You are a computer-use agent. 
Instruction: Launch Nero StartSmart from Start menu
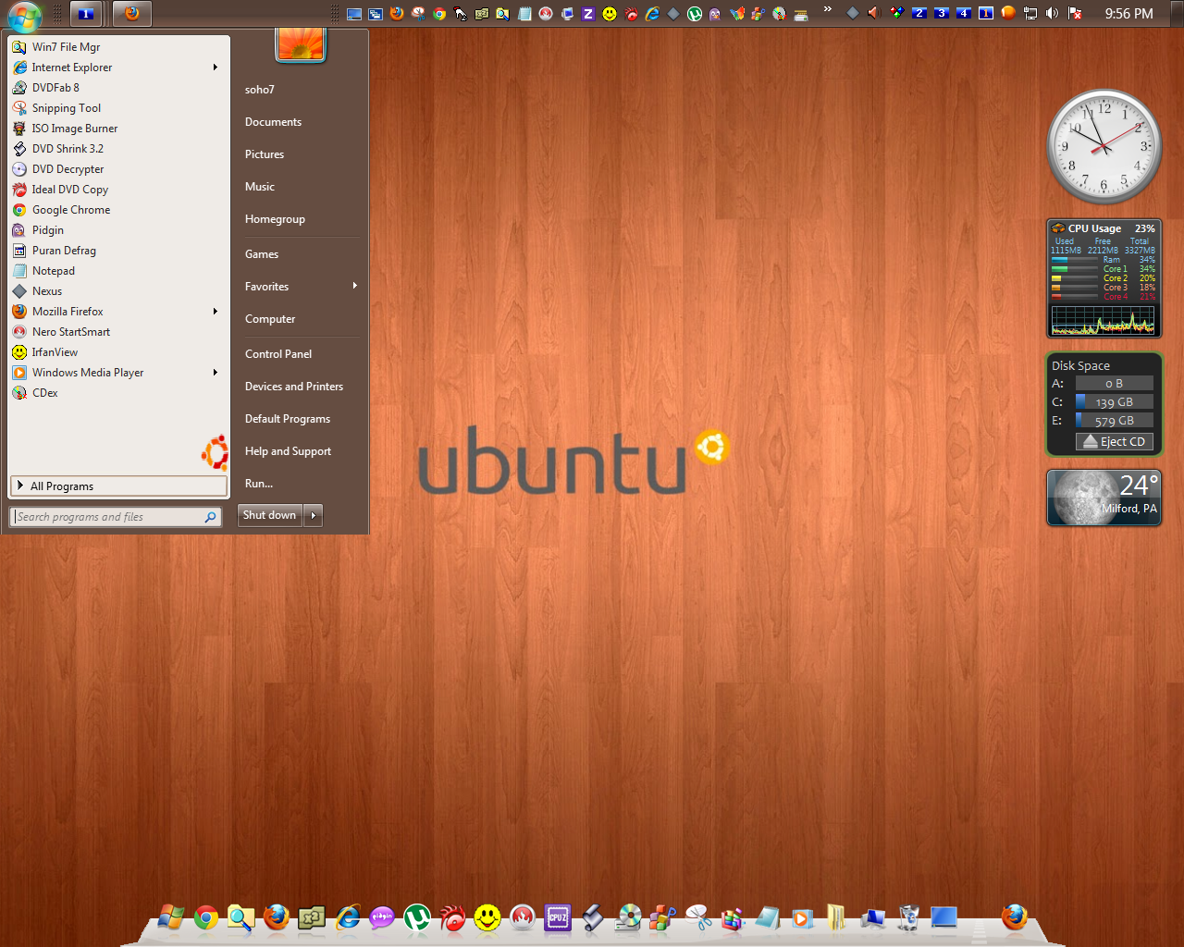[118, 332]
